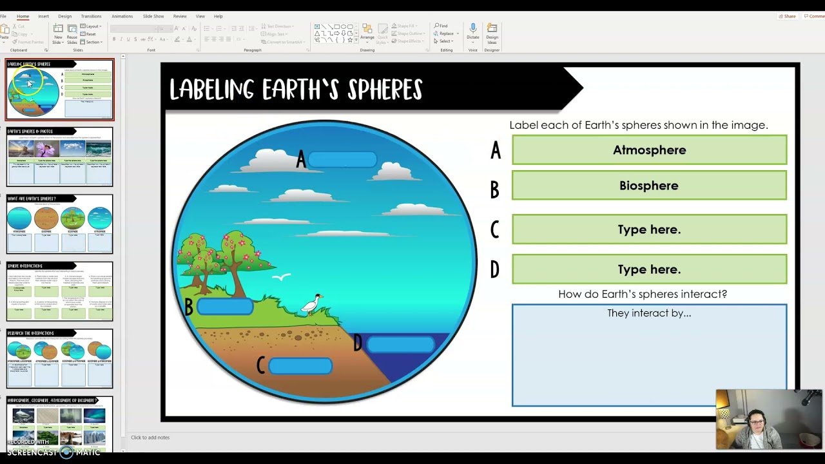
Task: Open the Section dropdown
Action: (91, 42)
